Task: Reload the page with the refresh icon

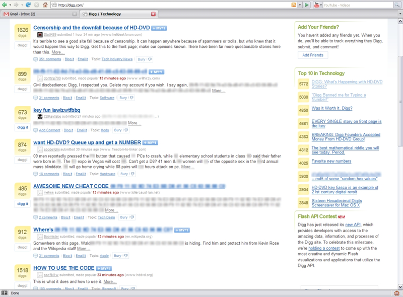Action: point(28,5)
